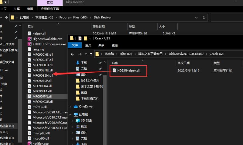Sort Disk Reviver files by 修改日期 column
Viewport: 243px width, 145px height.
99,27
